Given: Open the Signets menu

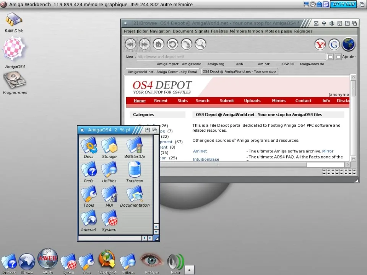Looking at the screenshot, I should tap(202, 31).
